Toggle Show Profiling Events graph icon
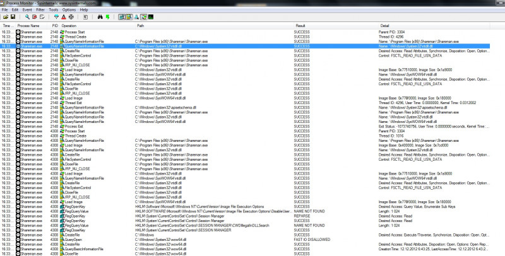505x256 pixels. tap(151, 17)
